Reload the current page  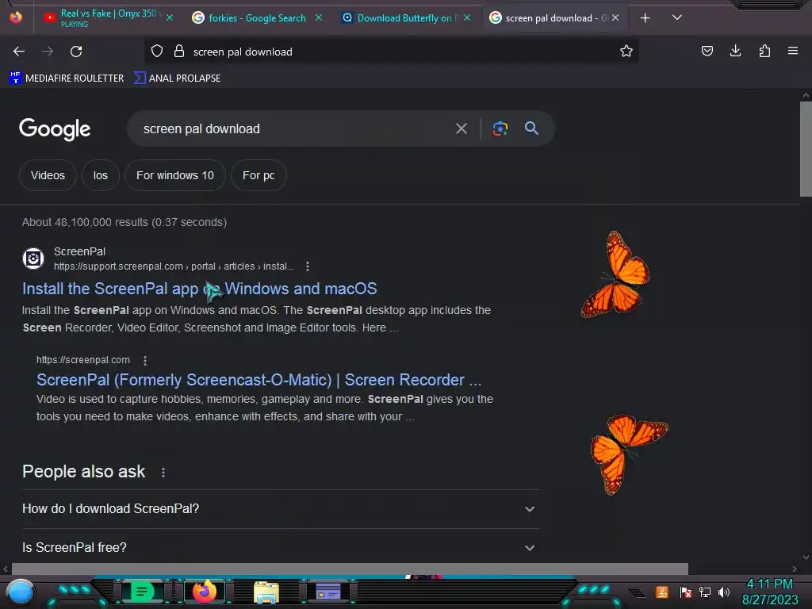pyautogui.click(x=76, y=52)
